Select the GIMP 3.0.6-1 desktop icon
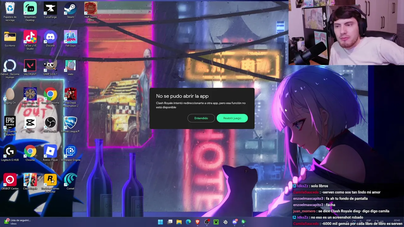 tap(50, 67)
